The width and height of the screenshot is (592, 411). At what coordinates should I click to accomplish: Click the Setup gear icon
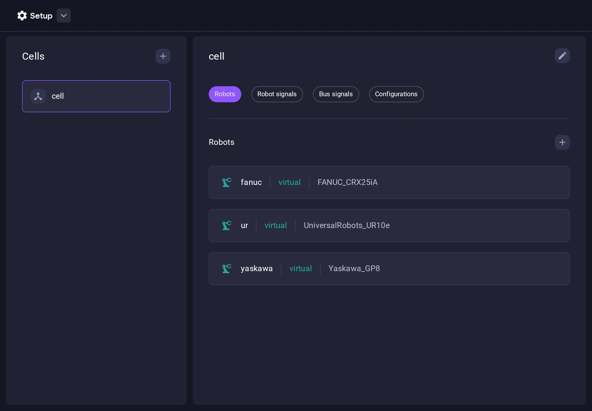(x=22, y=16)
